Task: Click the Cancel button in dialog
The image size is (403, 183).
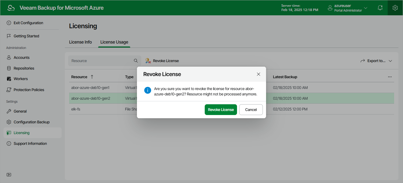Action: pos(251,110)
